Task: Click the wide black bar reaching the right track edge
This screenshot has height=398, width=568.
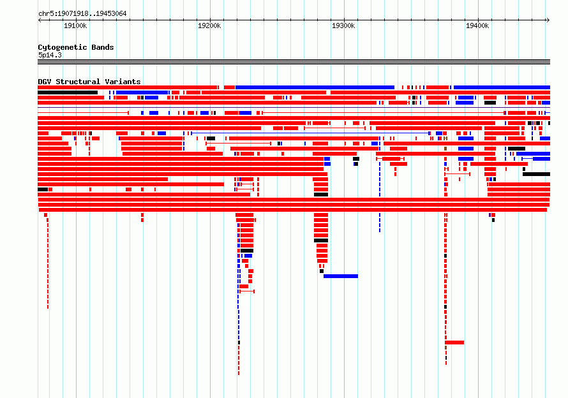Action: (x=536, y=174)
